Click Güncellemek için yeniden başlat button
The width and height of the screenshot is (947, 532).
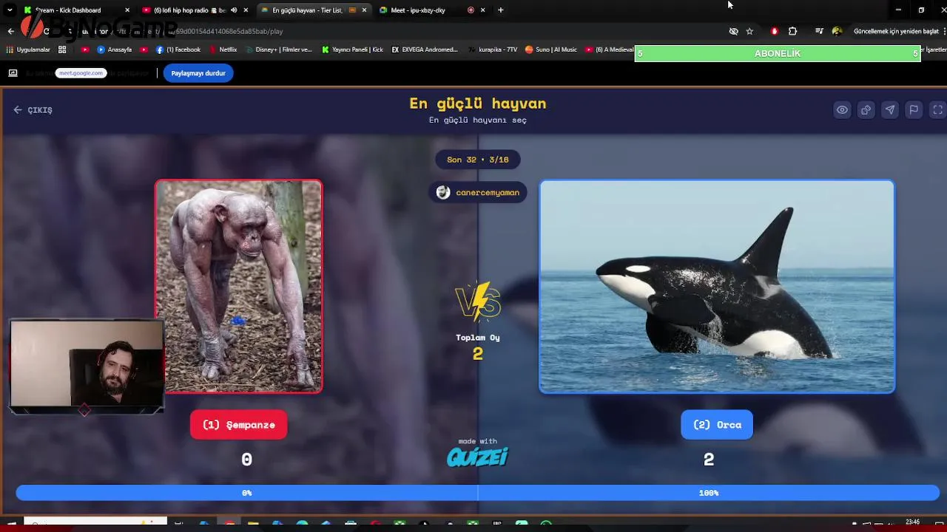point(896,31)
